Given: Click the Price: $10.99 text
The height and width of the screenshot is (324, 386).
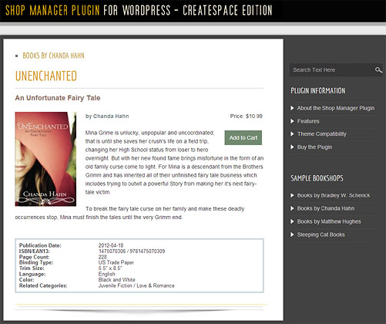Looking at the screenshot, I should (246, 116).
